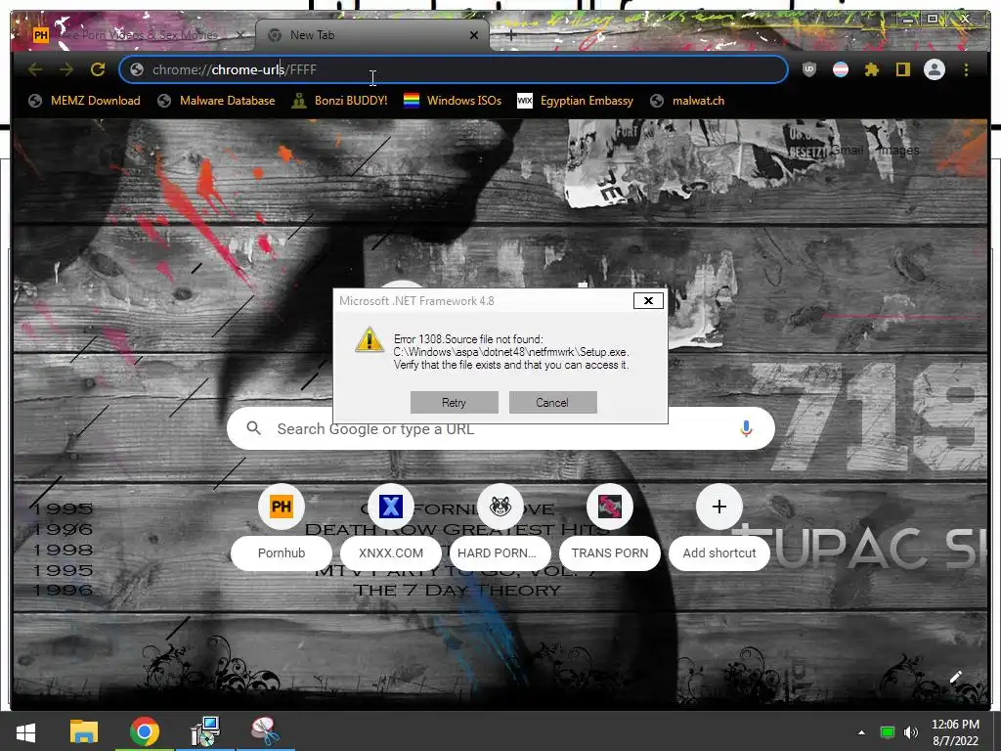This screenshot has width=1001, height=751.
Task: Close the New Tab tab
Action: click(474, 35)
